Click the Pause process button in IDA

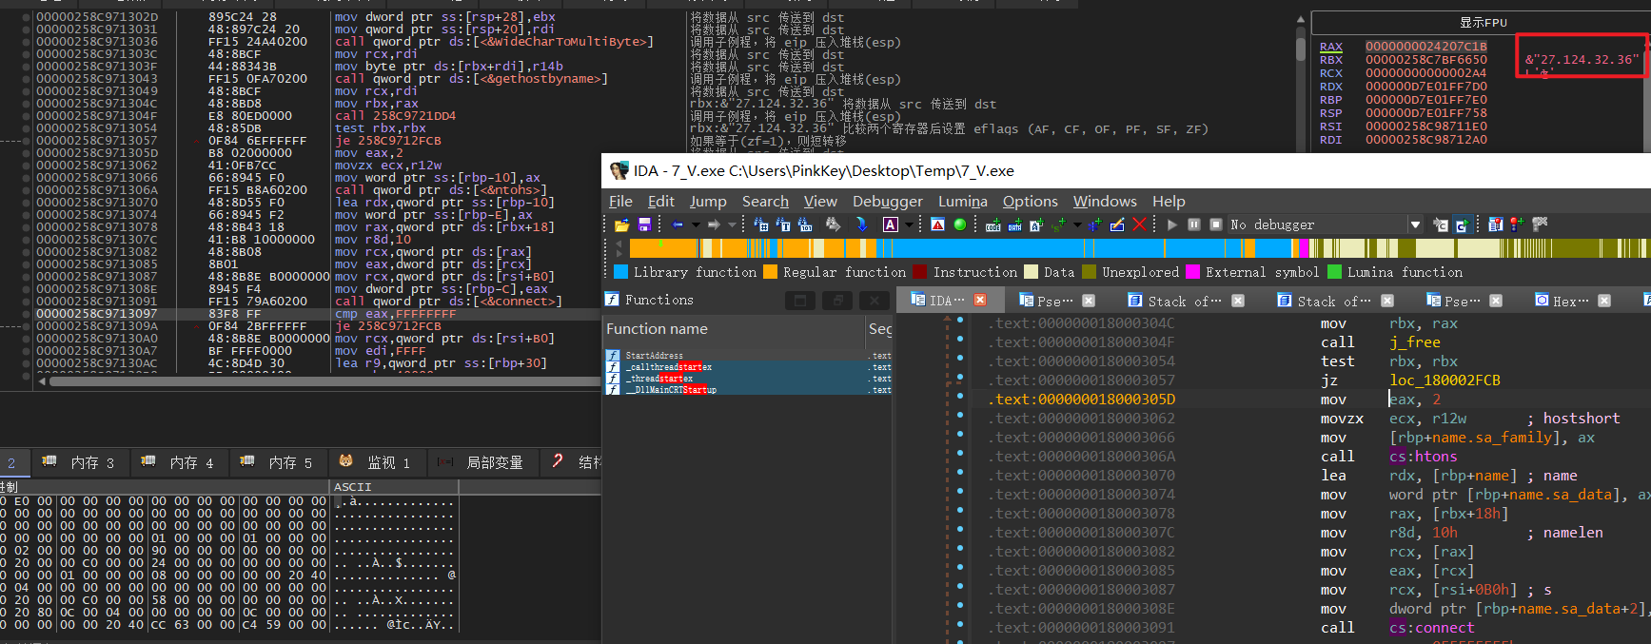[x=1194, y=224]
